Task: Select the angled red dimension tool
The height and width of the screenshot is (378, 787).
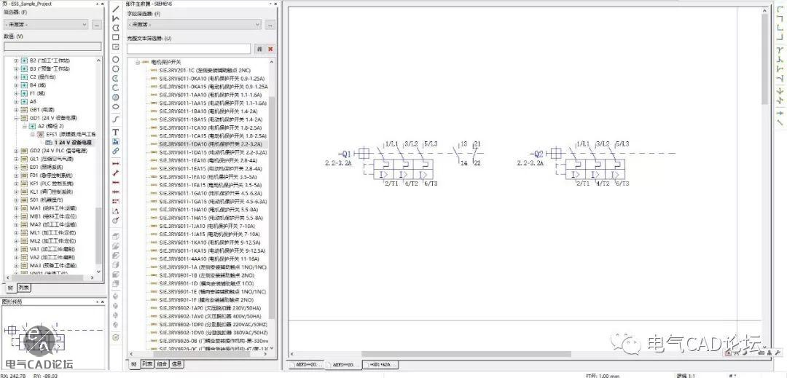Action: tap(115, 173)
